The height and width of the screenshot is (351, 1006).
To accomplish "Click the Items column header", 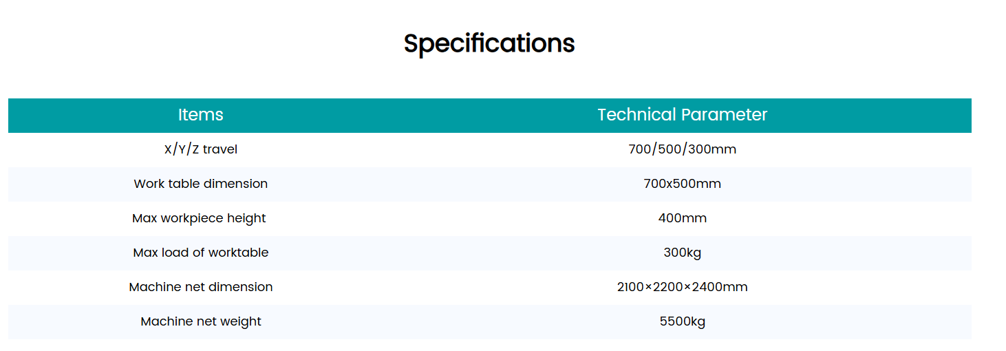I will (x=200, y=115).
